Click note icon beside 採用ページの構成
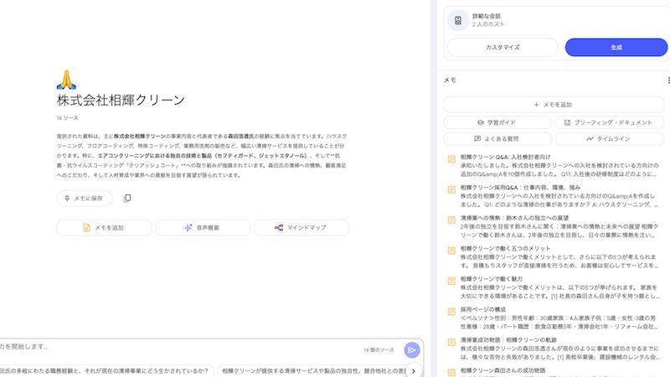The image size is (670, 377). pyautogui.click(x=451, y=312)
